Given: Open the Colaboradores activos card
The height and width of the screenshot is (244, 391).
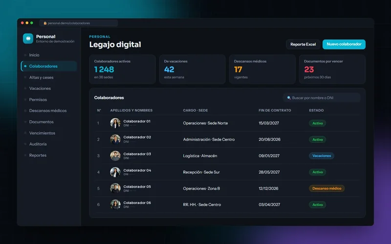Looking at the screenshot, I should pos(123,69).
